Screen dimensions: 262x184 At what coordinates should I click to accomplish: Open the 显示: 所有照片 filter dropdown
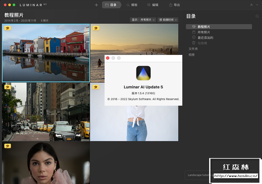143,20
